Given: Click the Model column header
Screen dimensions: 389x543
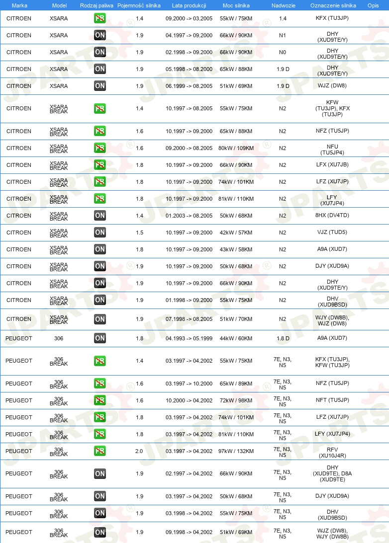Looking at the screenshot, I should click(59, 5).
